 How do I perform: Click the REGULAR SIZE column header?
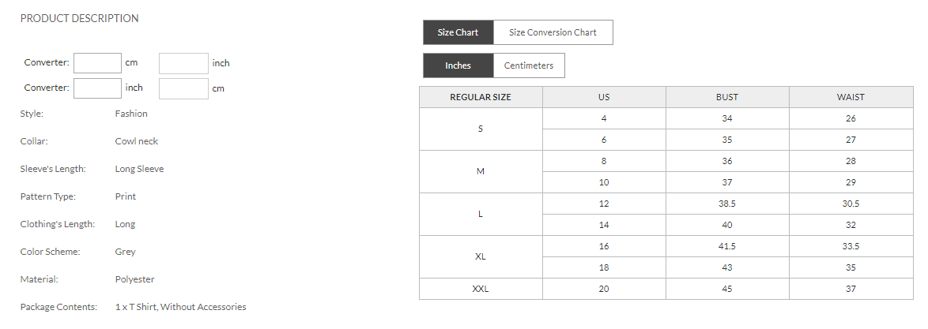[x=481, y=97]
